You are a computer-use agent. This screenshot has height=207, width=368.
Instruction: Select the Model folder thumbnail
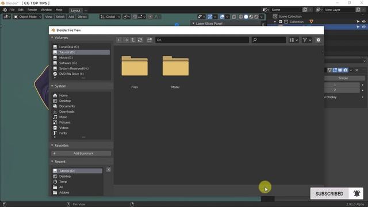[x=175, y=66]
